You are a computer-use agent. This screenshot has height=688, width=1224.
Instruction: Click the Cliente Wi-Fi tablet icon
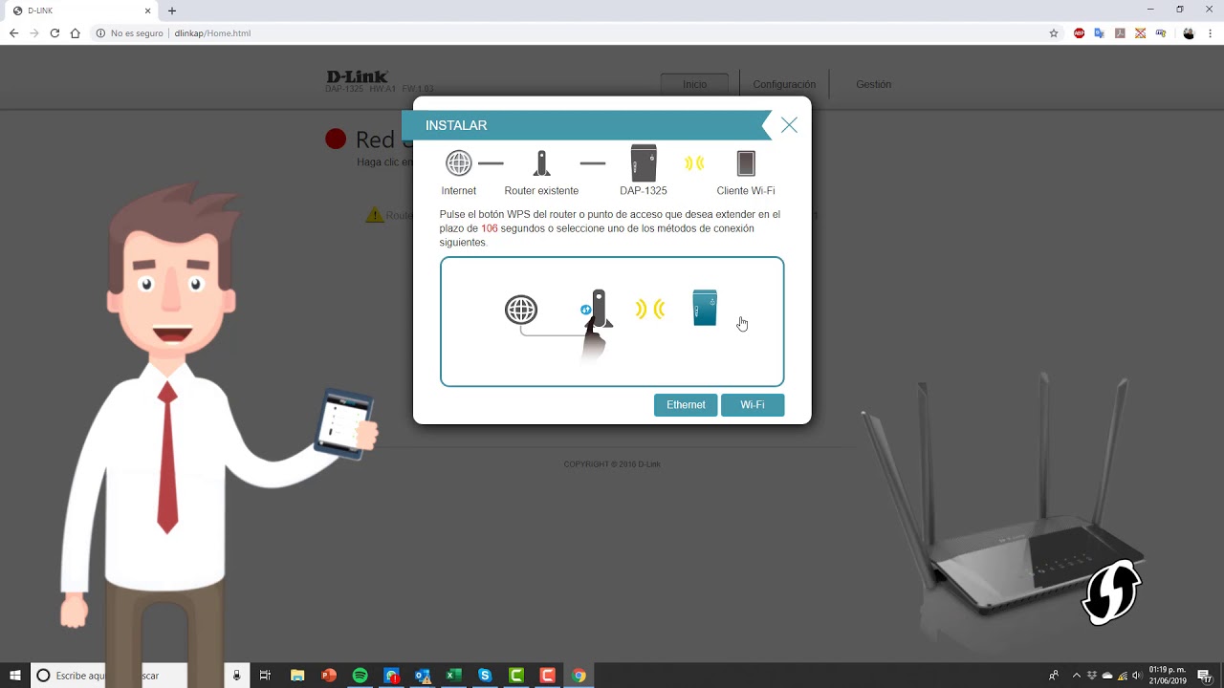point(746,163)
